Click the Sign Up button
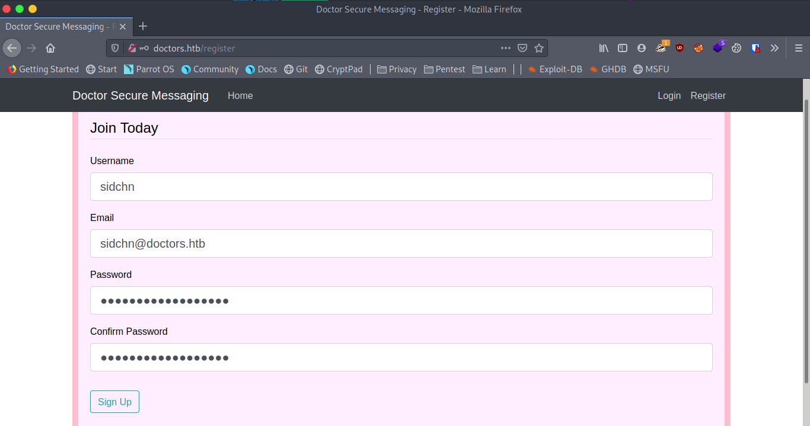Screen dimensions: 810x426 [x=114, y=402]
